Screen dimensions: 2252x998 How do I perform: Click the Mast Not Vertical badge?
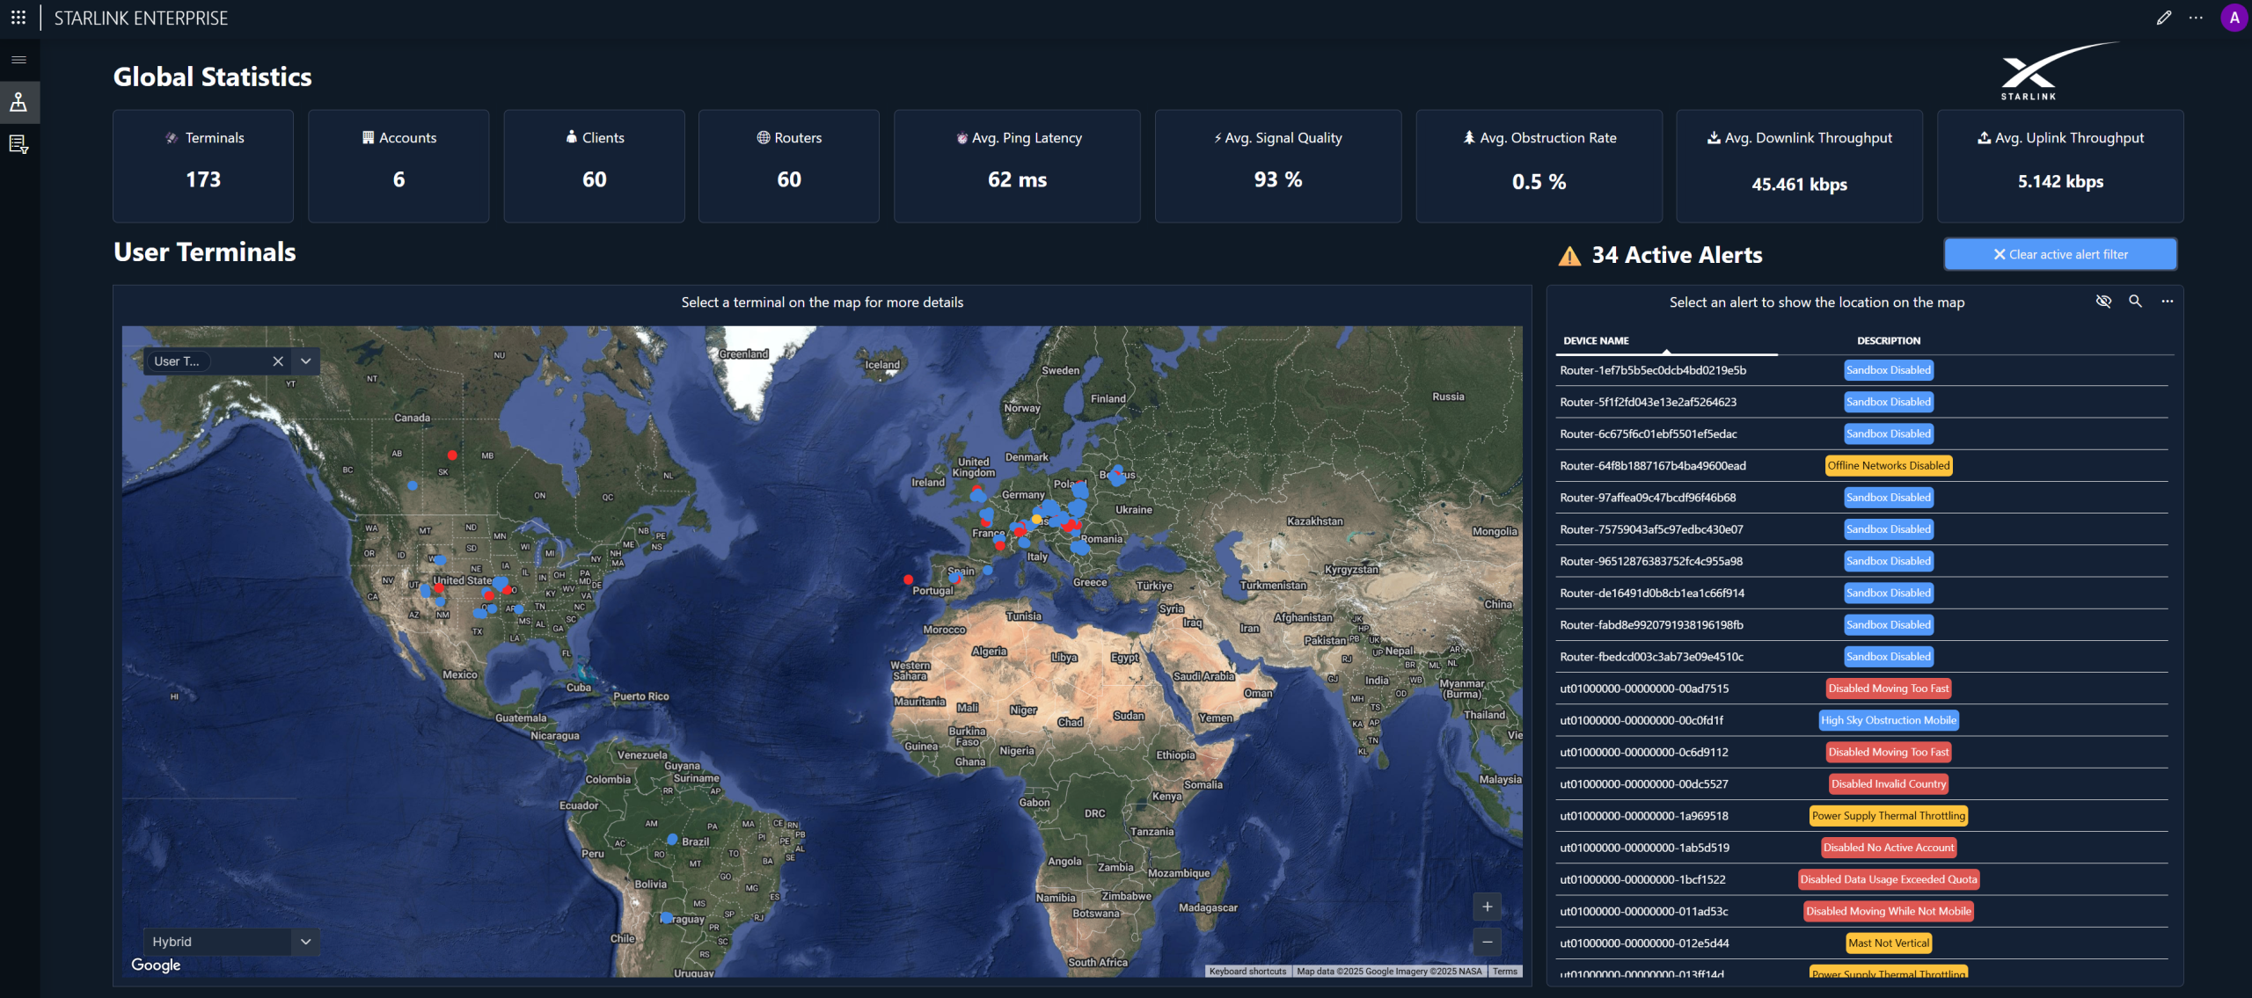tap(1889, 943)
